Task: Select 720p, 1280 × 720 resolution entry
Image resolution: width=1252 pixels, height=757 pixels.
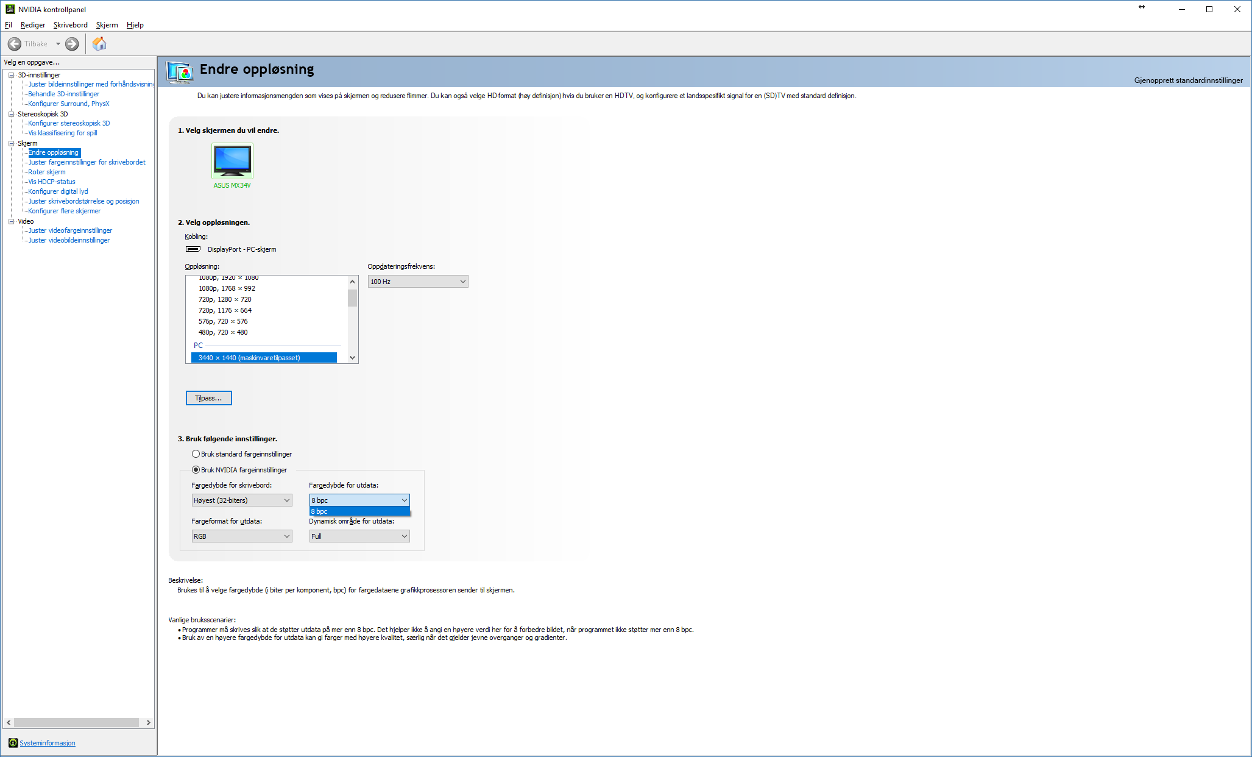Action: [x=225, y=299]
